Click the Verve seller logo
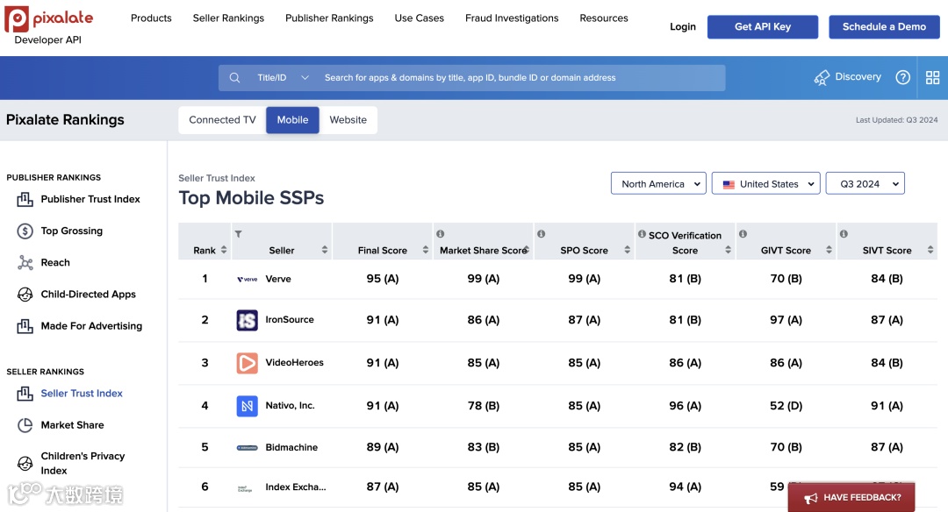This screenshot has width=948, height=512. [248, 279]
